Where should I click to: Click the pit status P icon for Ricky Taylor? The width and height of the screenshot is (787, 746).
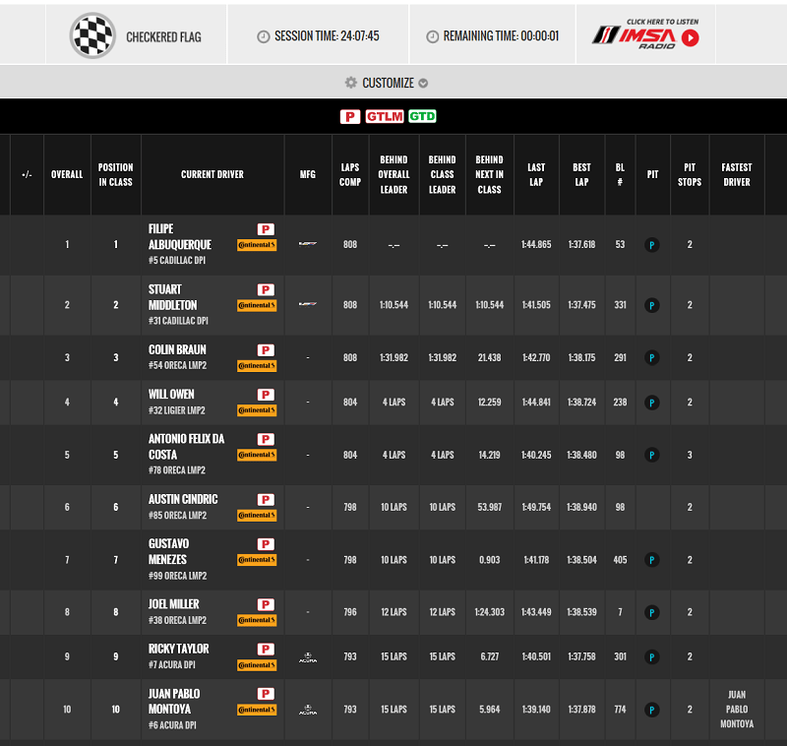(650, 656)
